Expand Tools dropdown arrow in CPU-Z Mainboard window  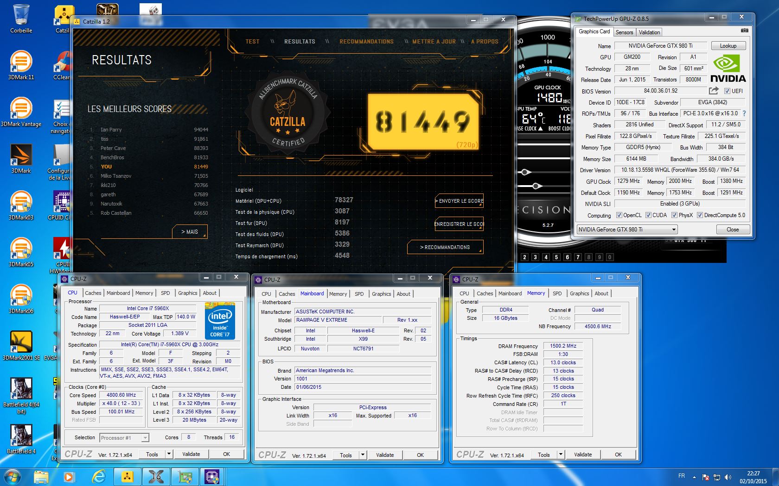[x=363, y=455]
